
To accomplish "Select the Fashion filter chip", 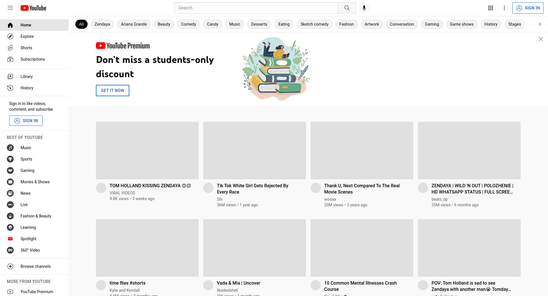I will [346, 24].
